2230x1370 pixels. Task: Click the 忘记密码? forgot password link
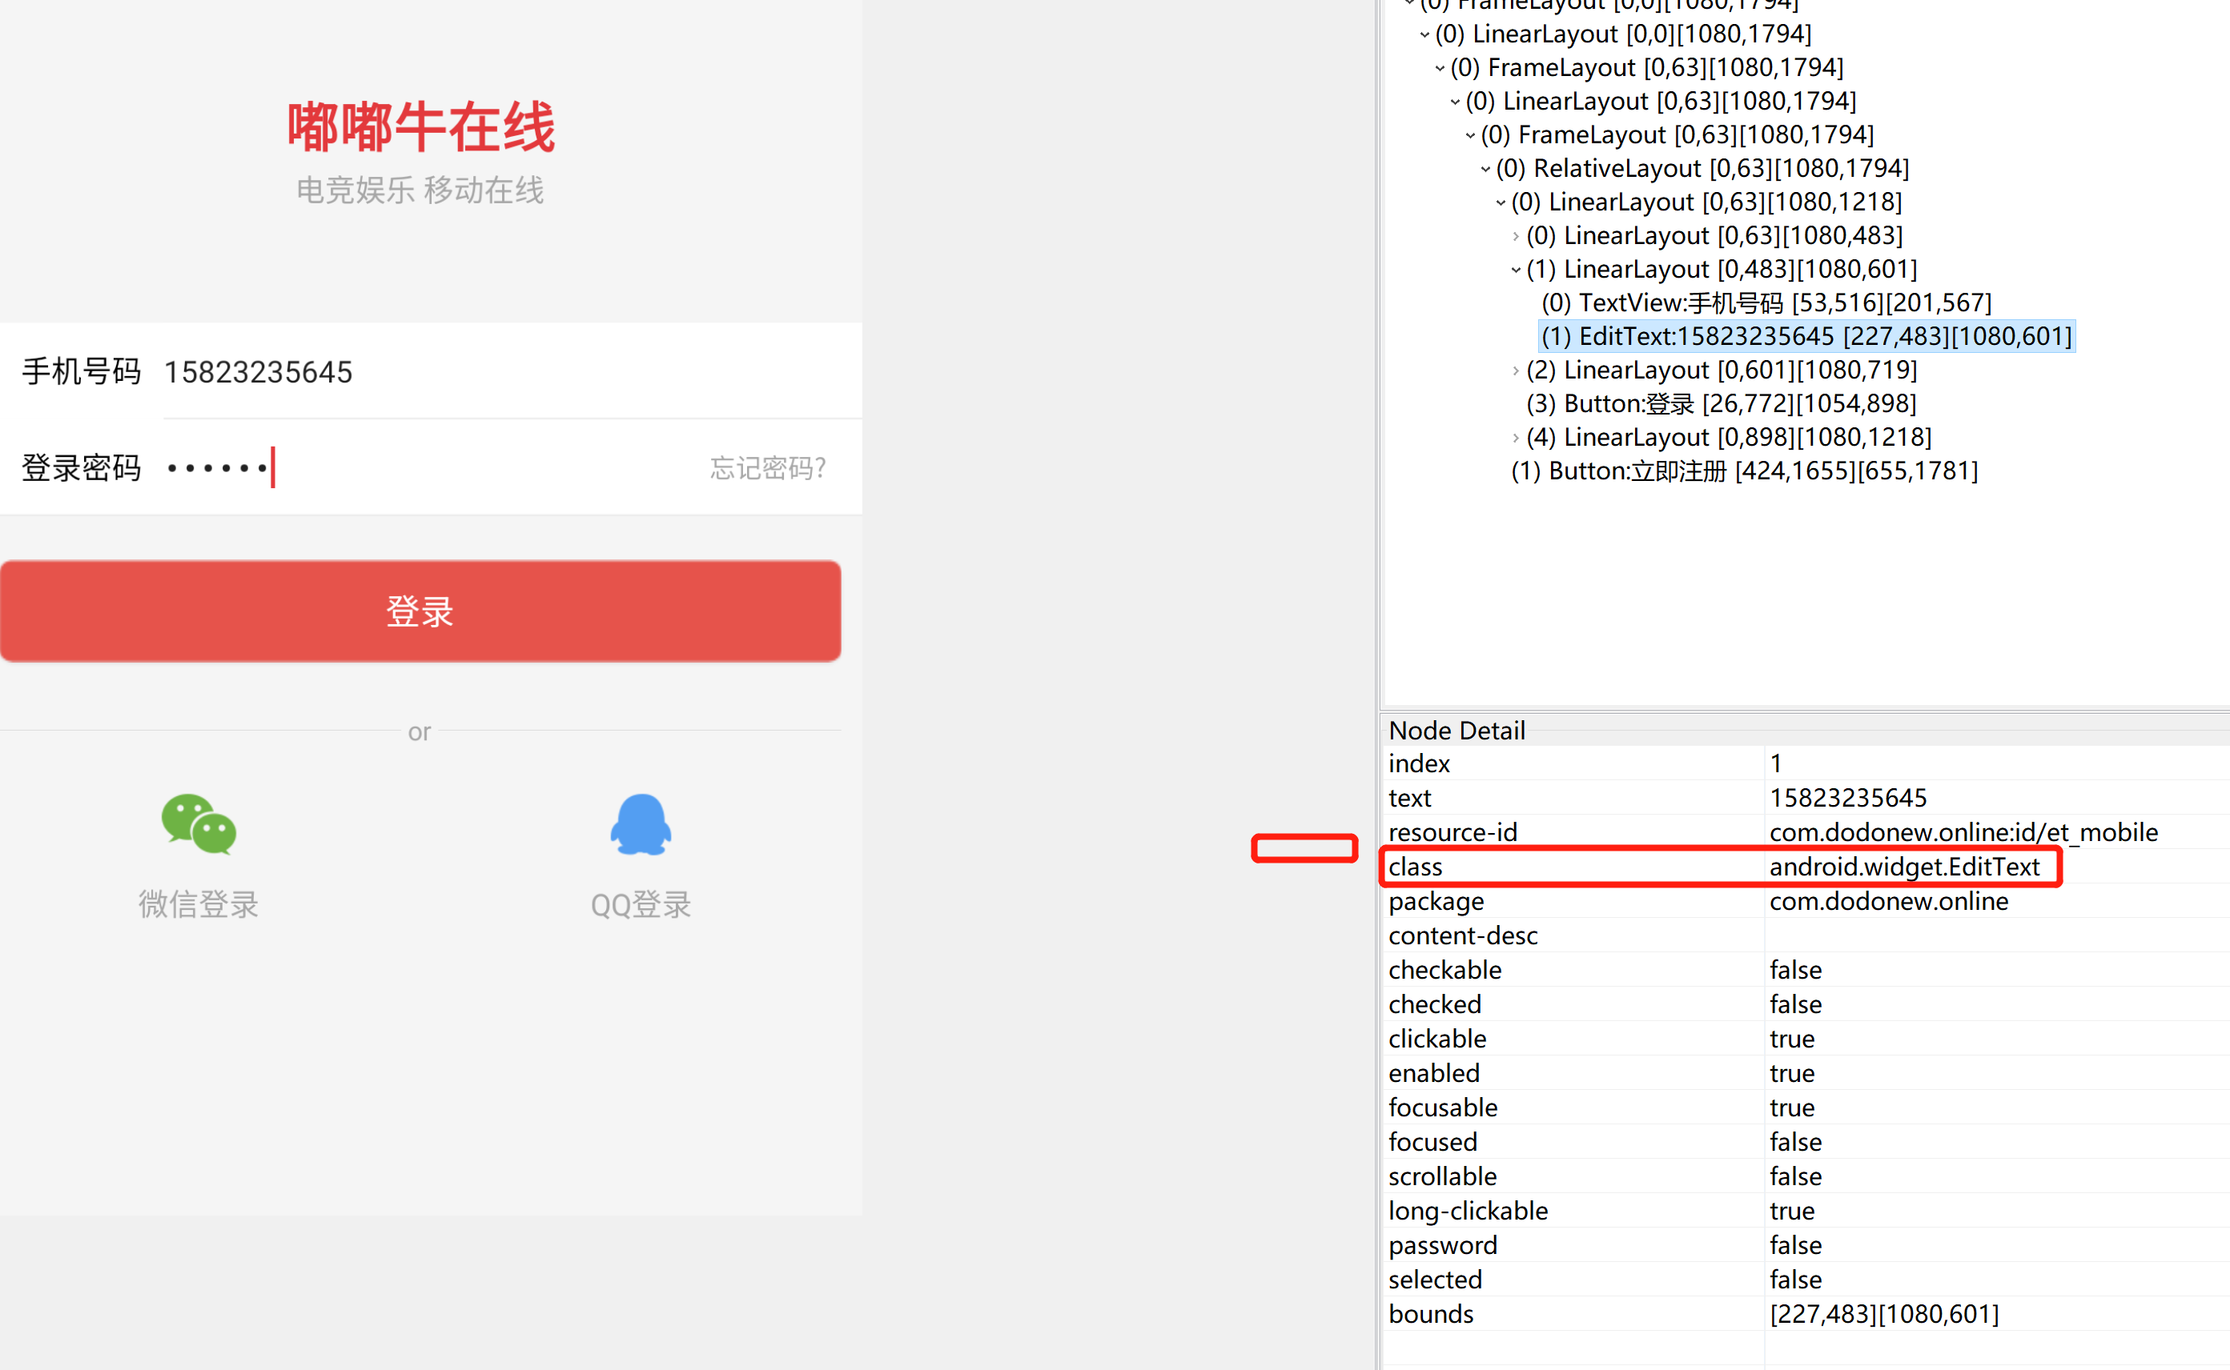click(x=768, y=467)
